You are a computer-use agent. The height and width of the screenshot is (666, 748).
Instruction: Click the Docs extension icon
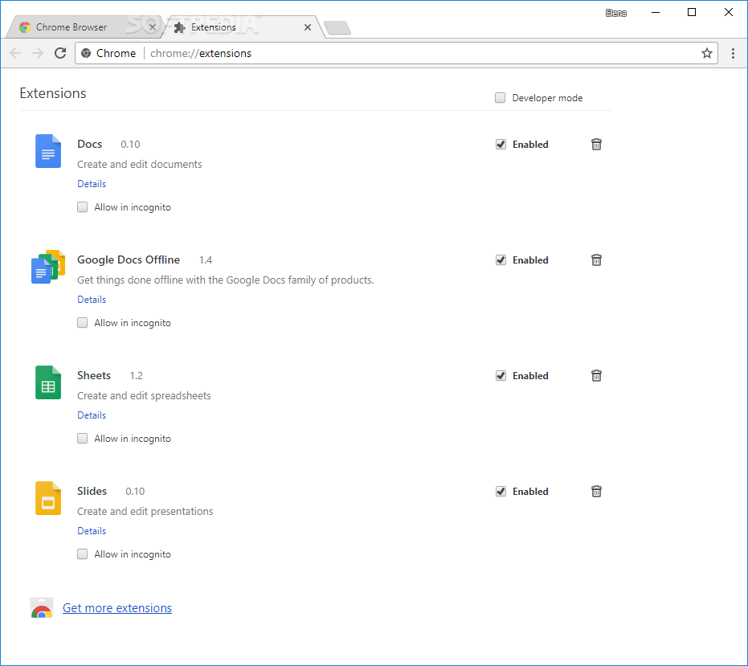(x=48, y=151)
